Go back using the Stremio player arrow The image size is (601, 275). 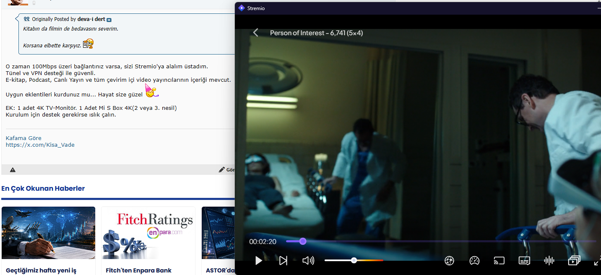pyautogui.click(x=256, y=33)
